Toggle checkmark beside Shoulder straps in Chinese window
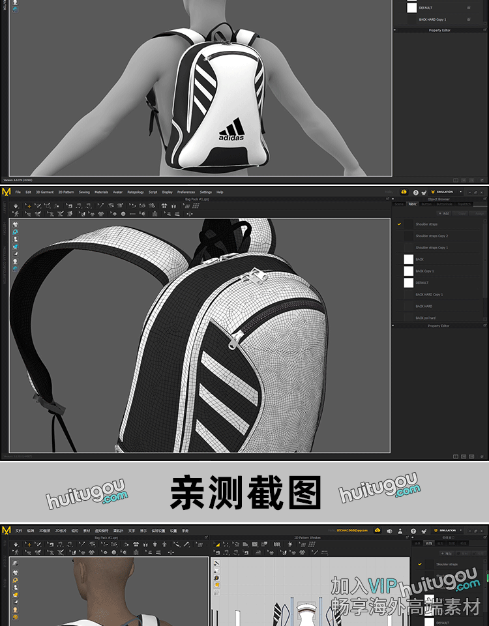 coord(419,564)
